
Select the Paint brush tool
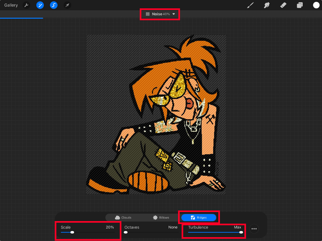(x=250, y=5)
